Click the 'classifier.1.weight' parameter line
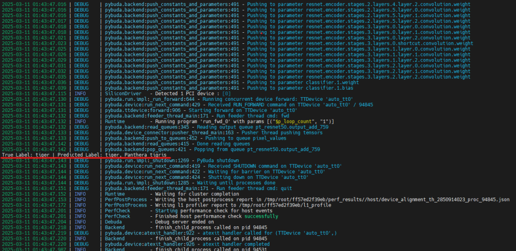Viewport: 516px width, 251px height. coord(334,83)
